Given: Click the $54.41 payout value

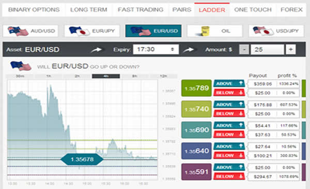Looking at the screenshot, I should (x=263, y=125).
